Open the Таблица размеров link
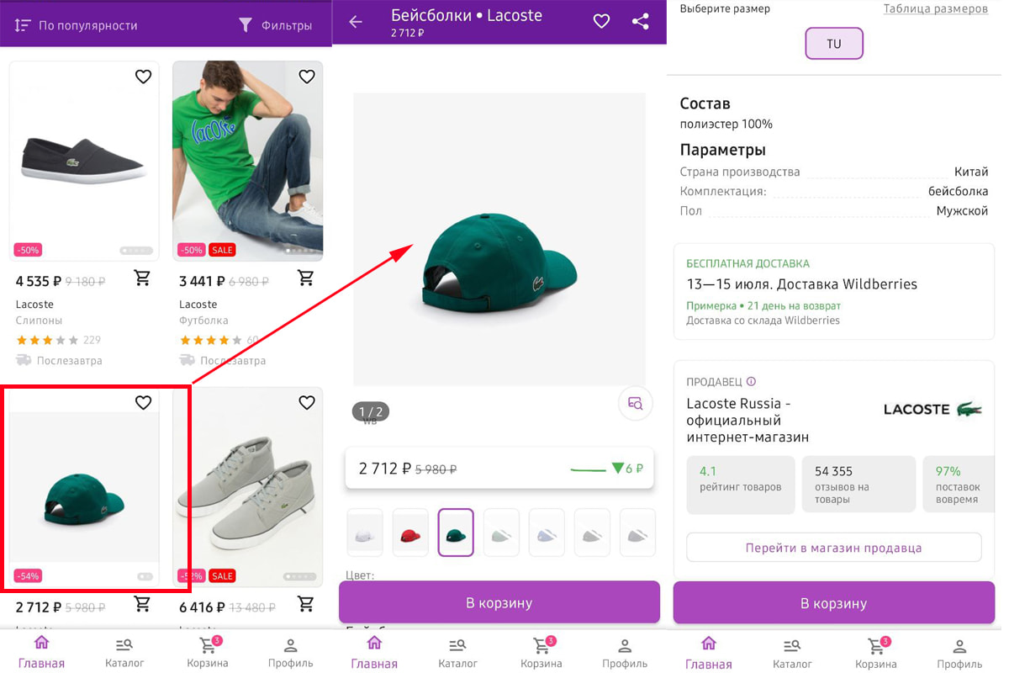This screenshot has width=1009, height=673. tap(935, 8)
